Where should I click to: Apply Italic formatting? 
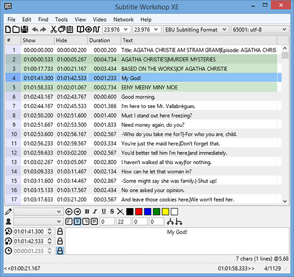click(x=95, y=212)
